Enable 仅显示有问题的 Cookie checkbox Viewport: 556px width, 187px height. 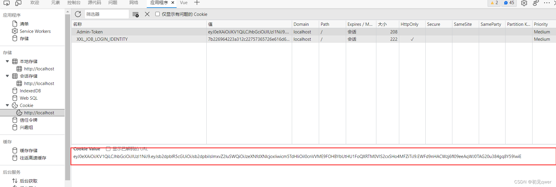(157, 14)
